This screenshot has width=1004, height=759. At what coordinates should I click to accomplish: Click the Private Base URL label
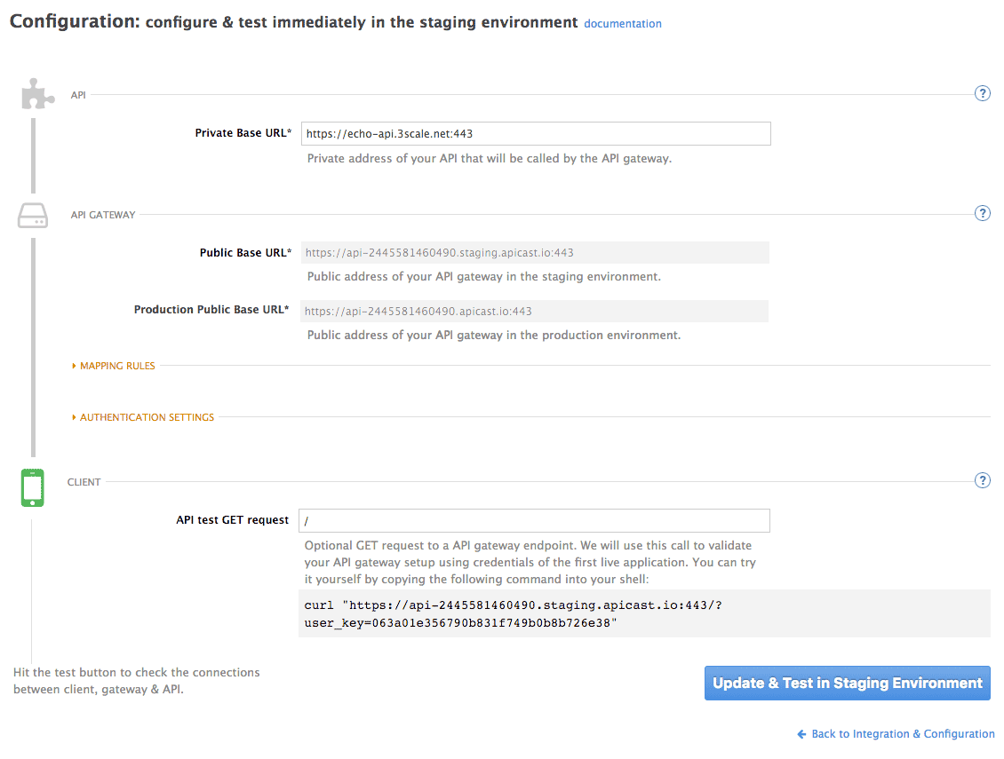[x=243, y=133]
